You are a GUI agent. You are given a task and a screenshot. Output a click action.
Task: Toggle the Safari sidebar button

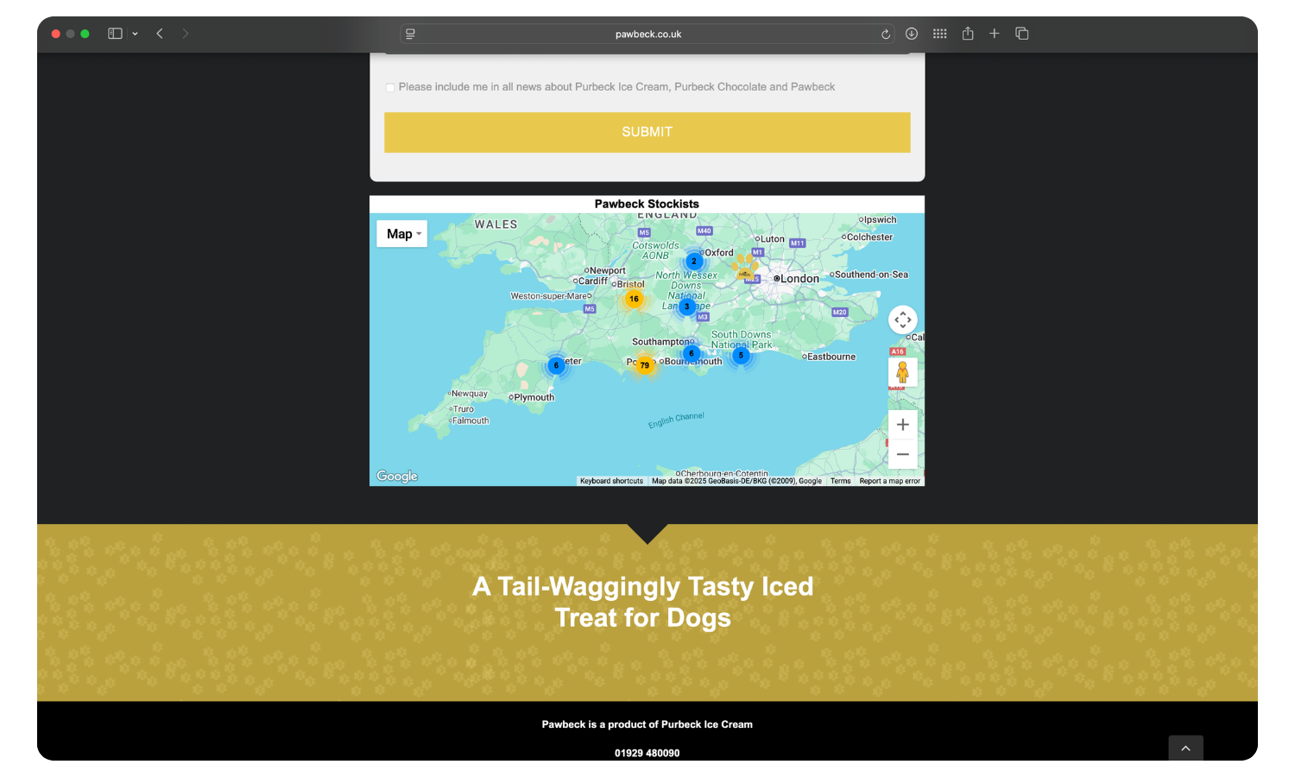coord(115,34)
